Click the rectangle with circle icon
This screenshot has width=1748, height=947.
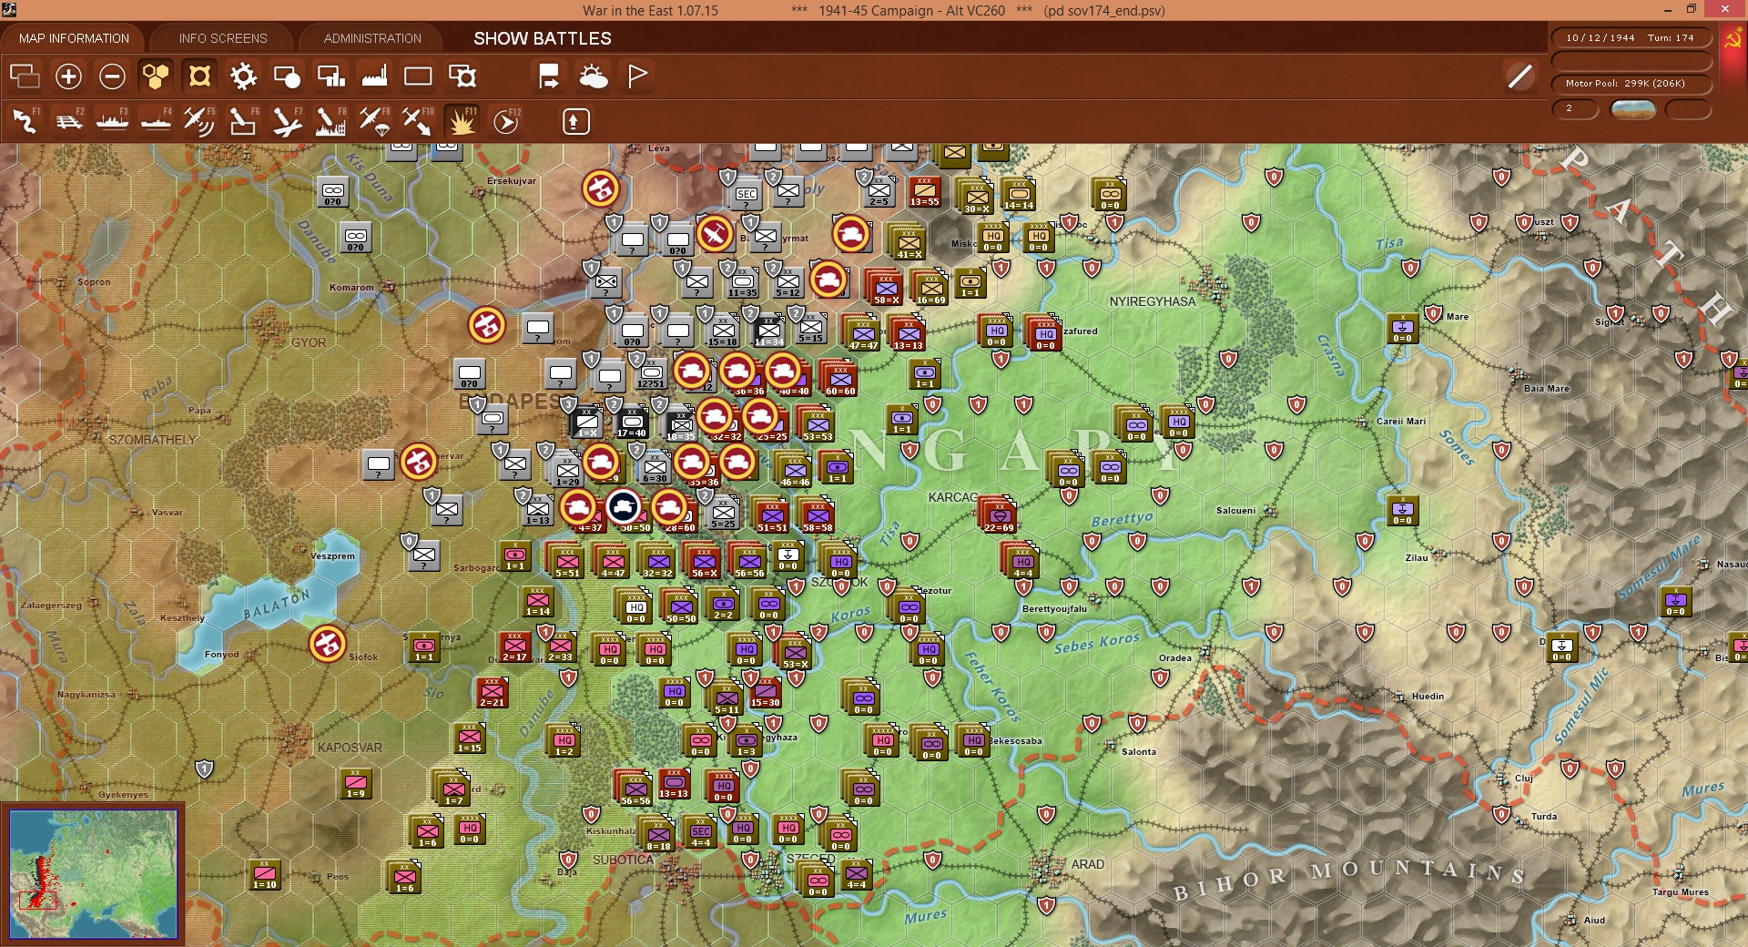287,76
